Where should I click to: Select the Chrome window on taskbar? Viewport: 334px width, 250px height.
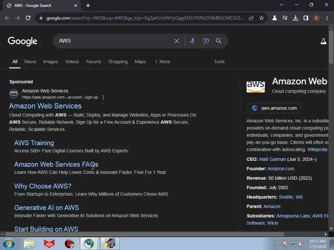click(x=89, y=243)
